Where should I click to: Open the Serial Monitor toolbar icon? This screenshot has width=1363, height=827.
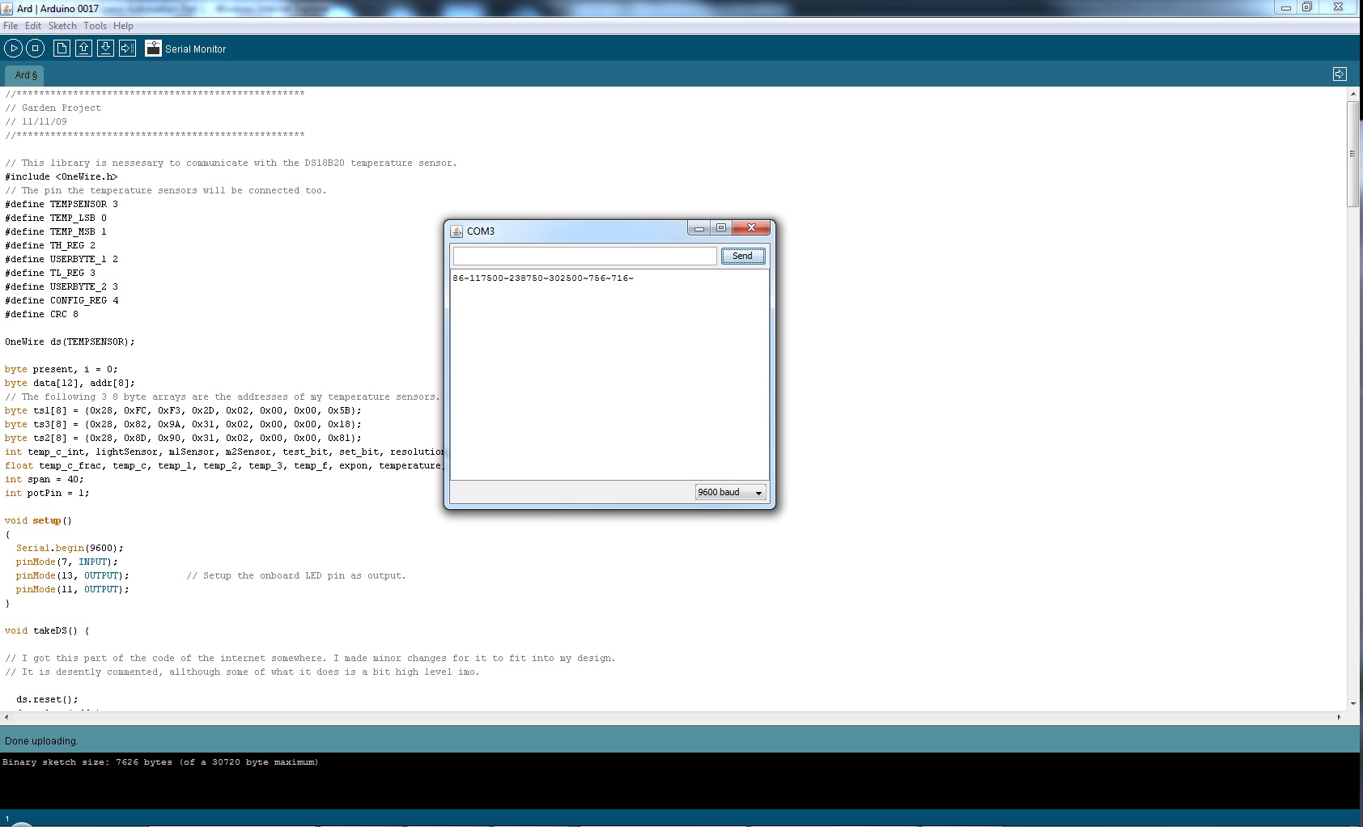click(153, 49)
